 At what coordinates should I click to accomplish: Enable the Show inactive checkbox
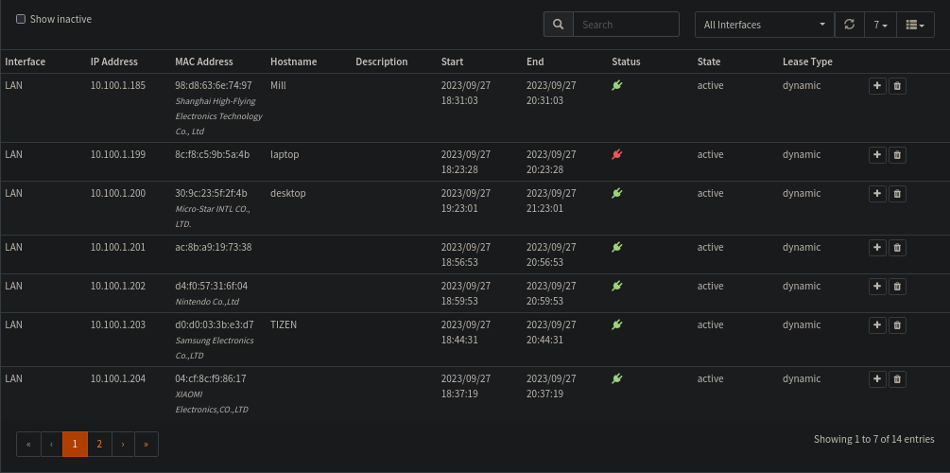[x=21, y=19]
